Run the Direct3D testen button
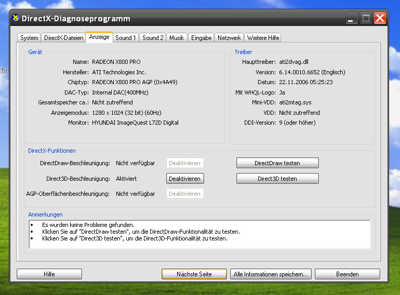The width and height of the screenshot is (400, 295). point(277,179)
